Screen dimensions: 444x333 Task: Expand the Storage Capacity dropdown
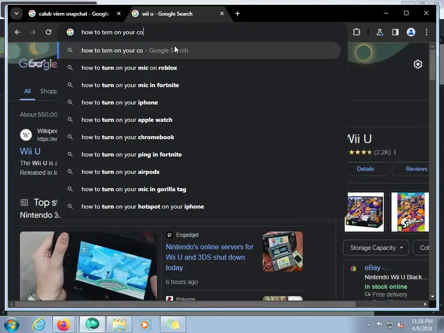(376, 248)
